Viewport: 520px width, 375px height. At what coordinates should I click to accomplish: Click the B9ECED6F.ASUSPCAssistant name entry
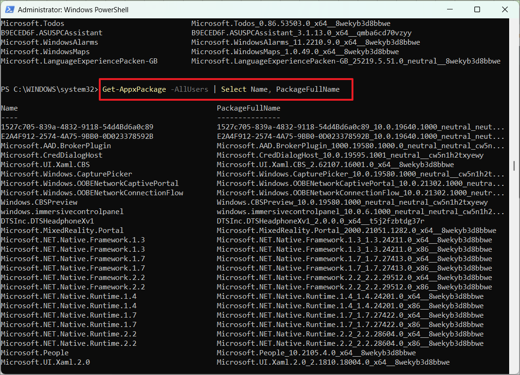click(x=52, y=33)
